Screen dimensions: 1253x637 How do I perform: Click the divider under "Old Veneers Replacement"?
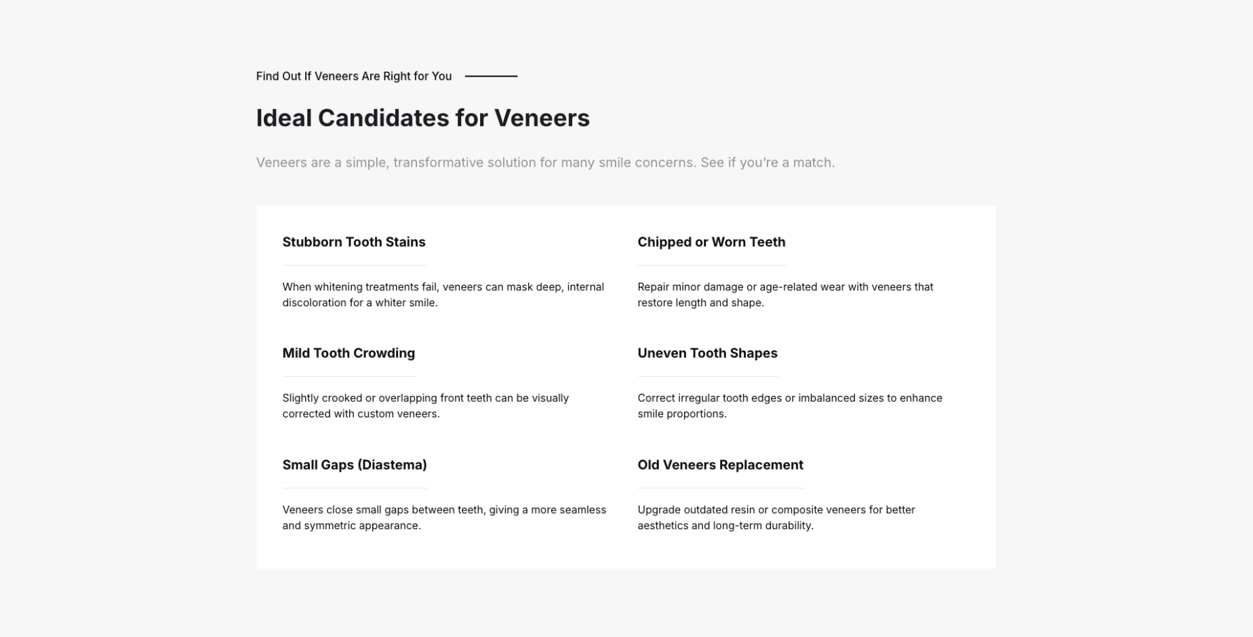point(720,488)
